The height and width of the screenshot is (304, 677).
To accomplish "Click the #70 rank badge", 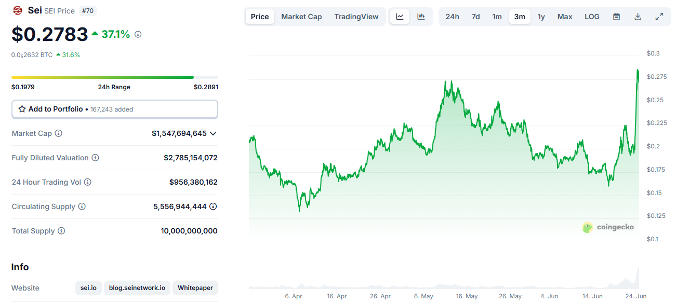I will [x=88, y=10].
